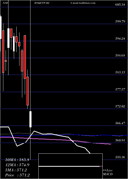Click the 599.79 price axis label

(x=120, y=21)
